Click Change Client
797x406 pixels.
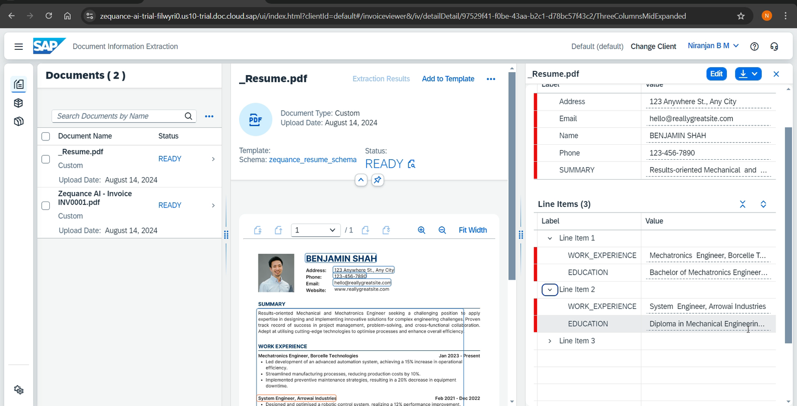pyautogui.click(x=654, y=46)
